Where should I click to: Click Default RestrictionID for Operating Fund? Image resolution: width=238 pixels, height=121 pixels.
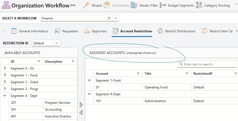(x=215, y=87)
